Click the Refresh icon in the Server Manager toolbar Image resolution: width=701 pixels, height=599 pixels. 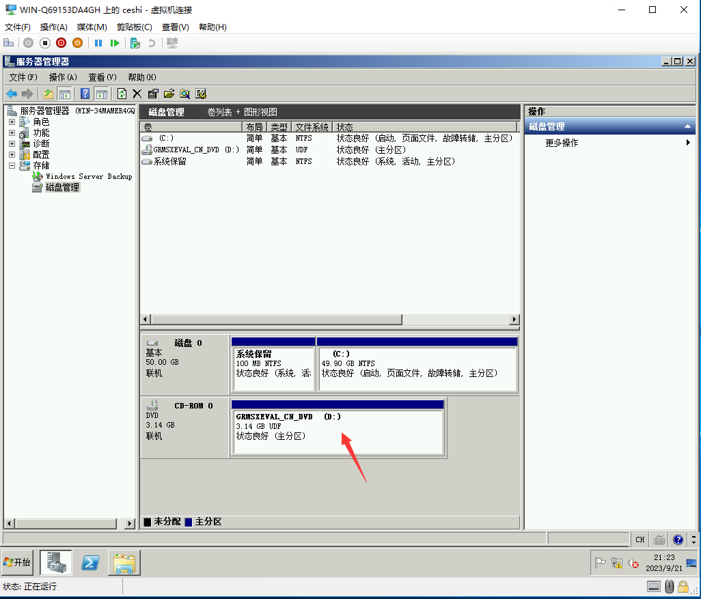122,94
